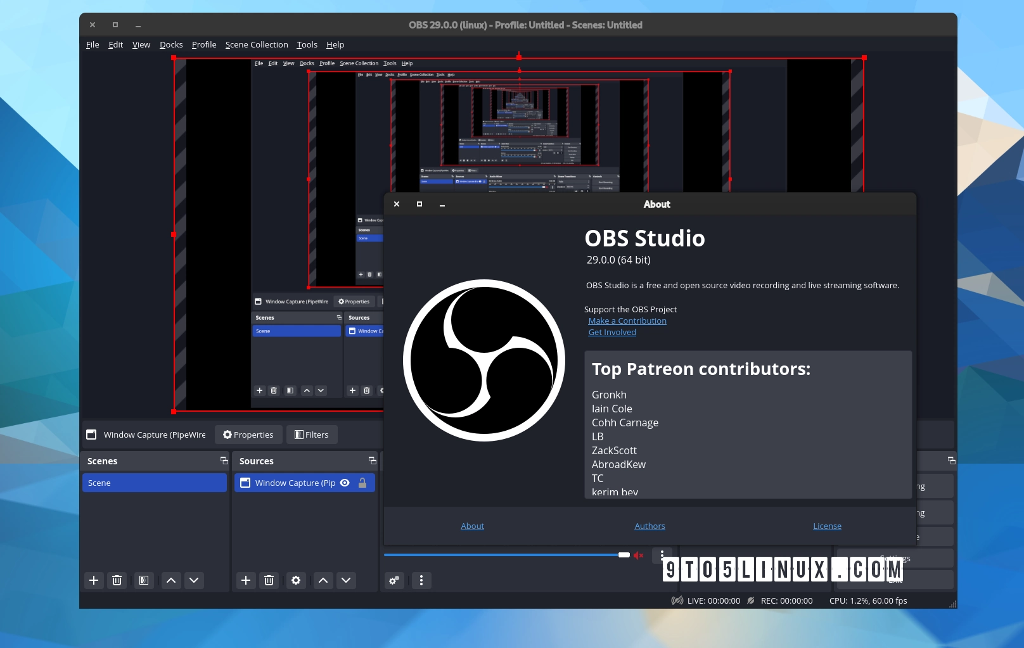The image size is (1024, 648).
Task: Open the Tools menu
Action: click(x=307, y=44)
